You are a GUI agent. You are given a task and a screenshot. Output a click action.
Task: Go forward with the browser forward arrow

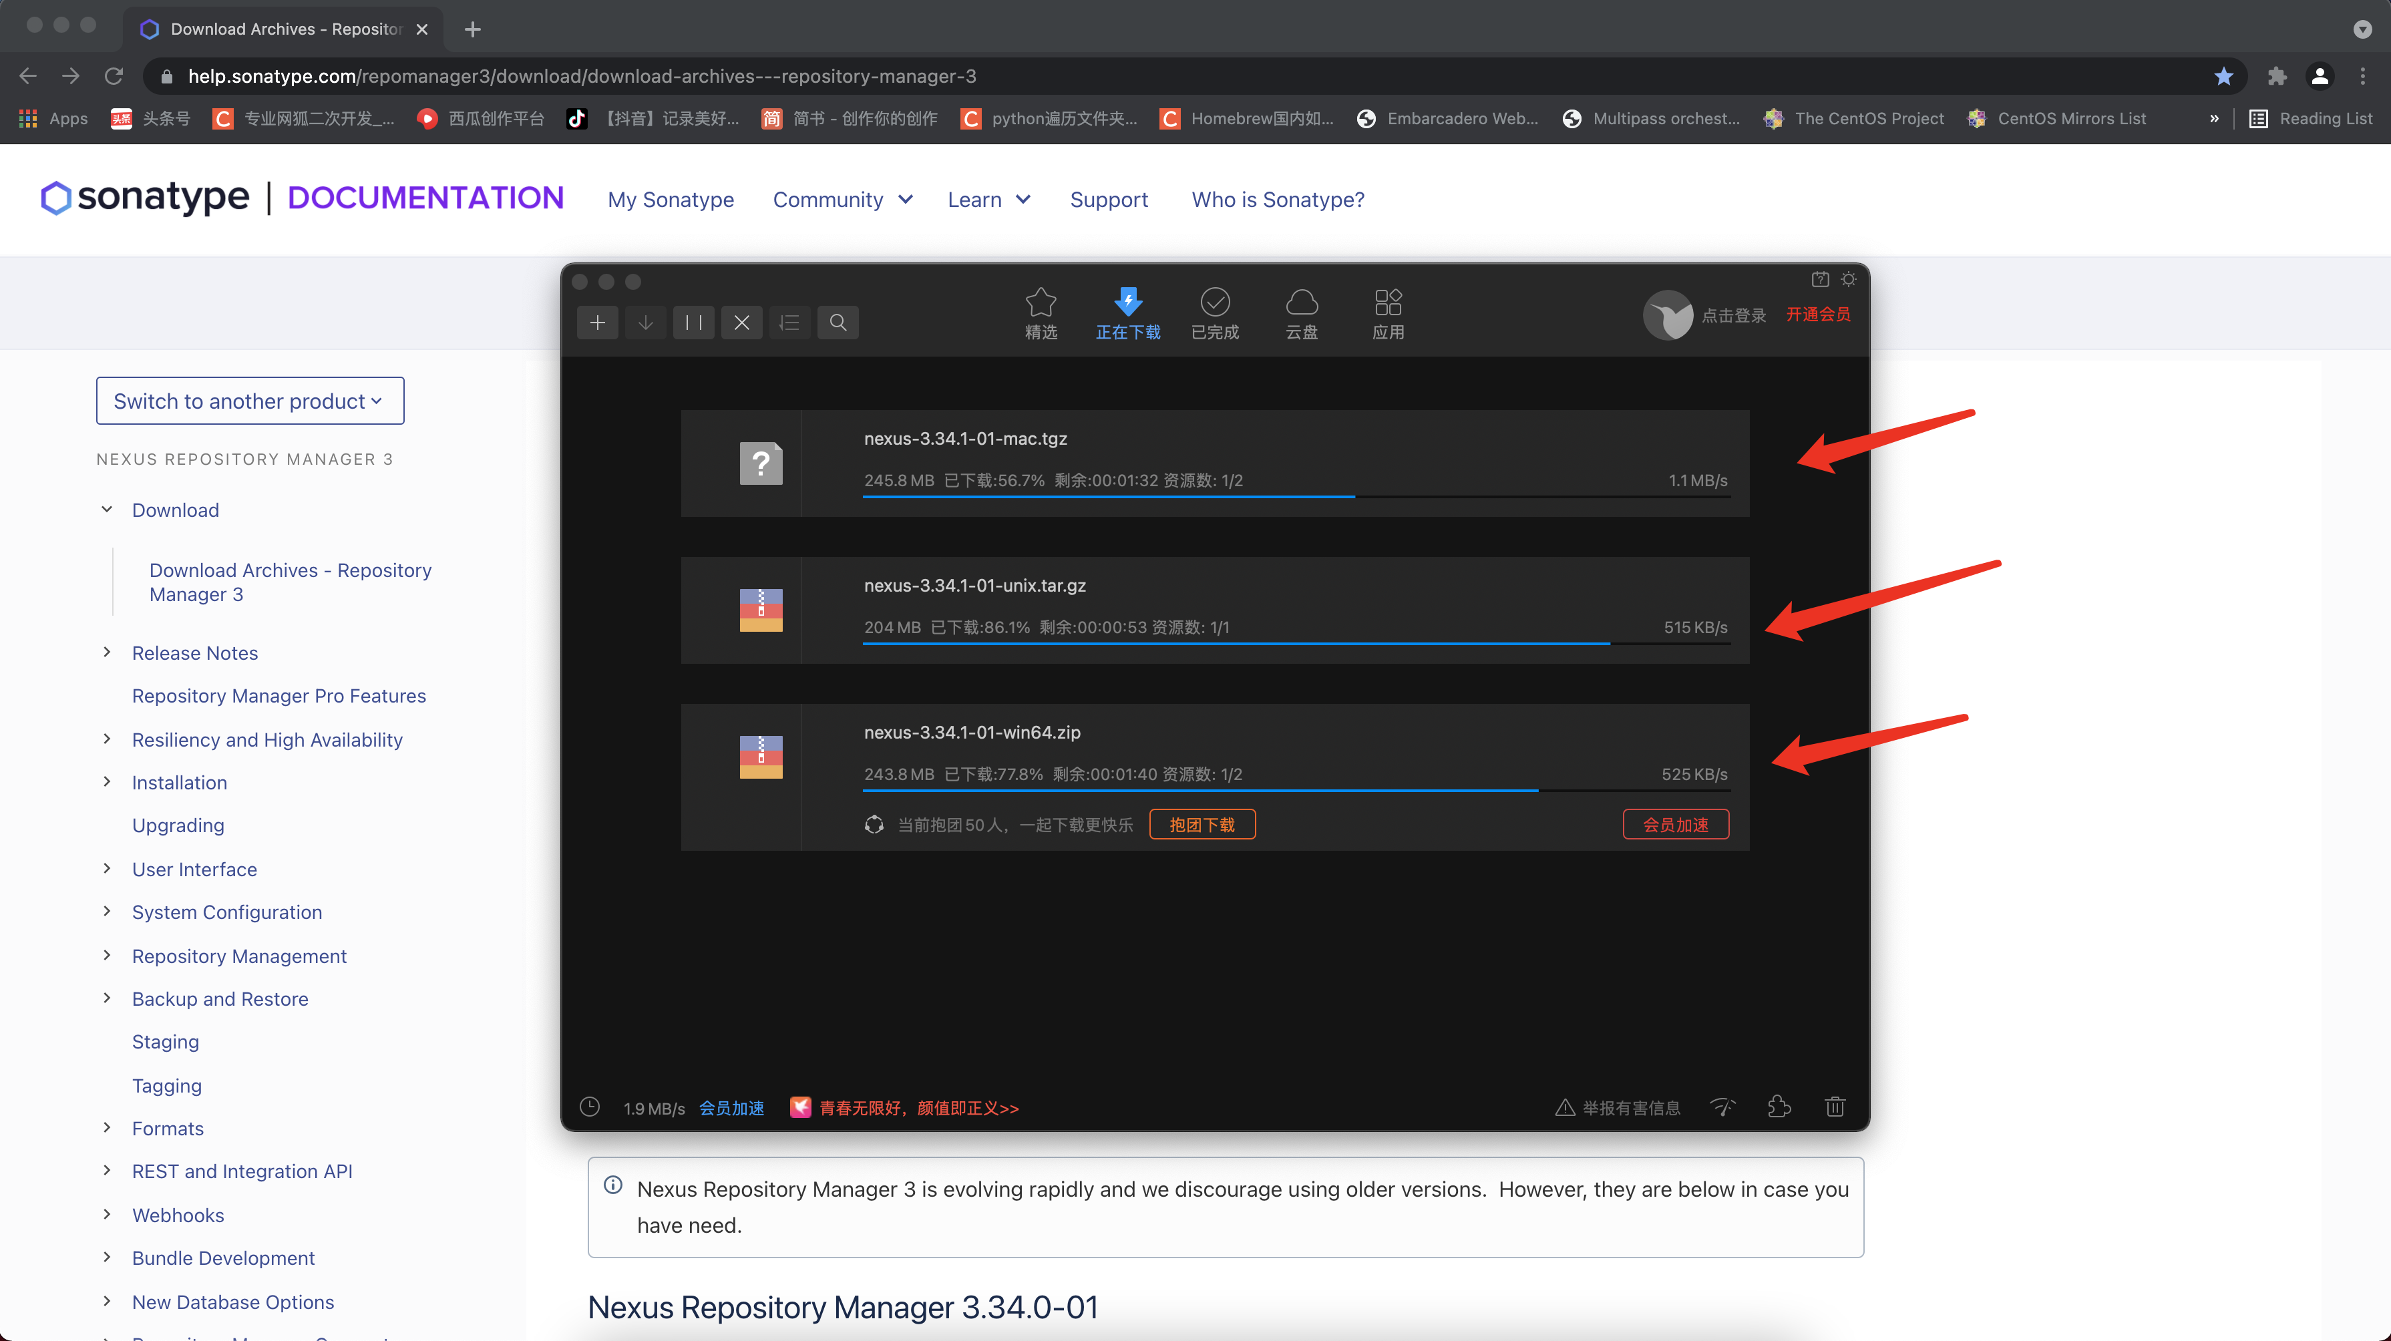point(71,76)
